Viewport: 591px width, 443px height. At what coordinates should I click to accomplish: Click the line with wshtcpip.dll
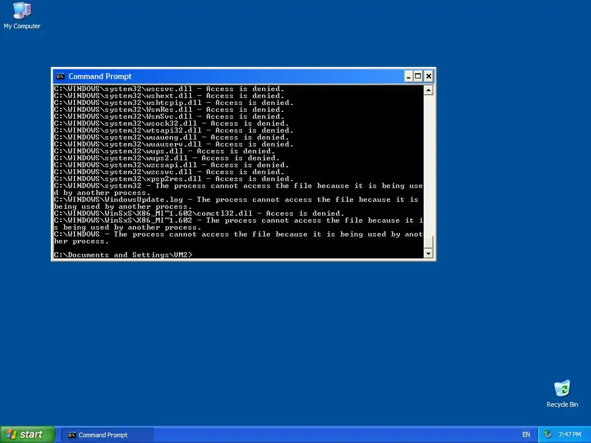coord(174,103)
